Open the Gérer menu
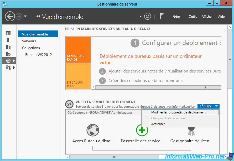Screen dimensions: 234x161 point(177,17)
